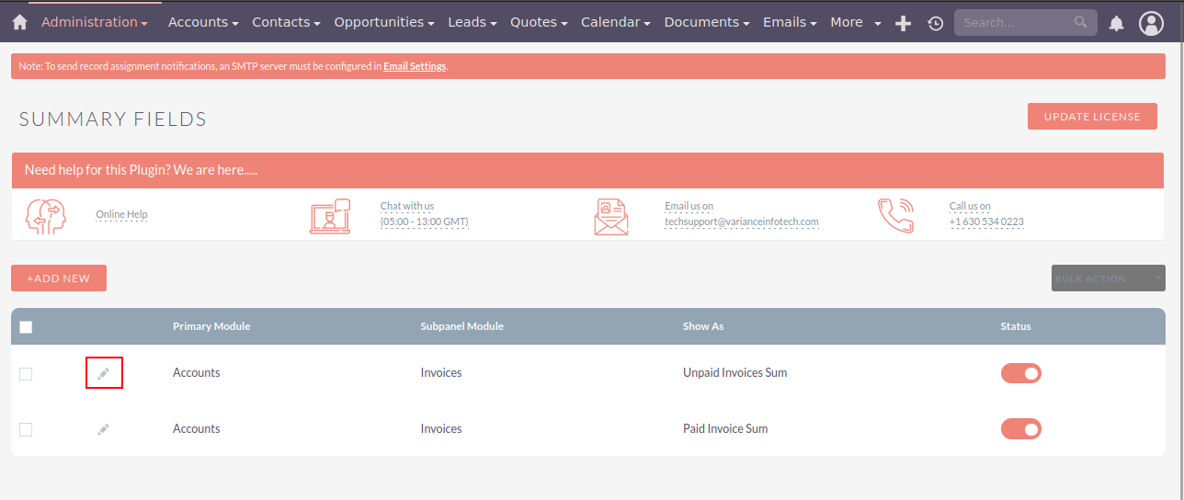This screenshot has width=1184, height=500.
Task: Click the Subpanel Module column header
Action: (461, 326)
